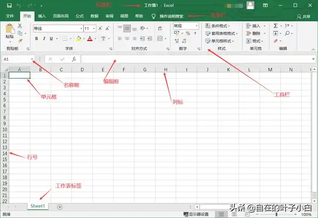Open 条件格式 conditional formatting menu
This screenshot has width=318, height=218.
pyautogui.click(x=217, y=26)
